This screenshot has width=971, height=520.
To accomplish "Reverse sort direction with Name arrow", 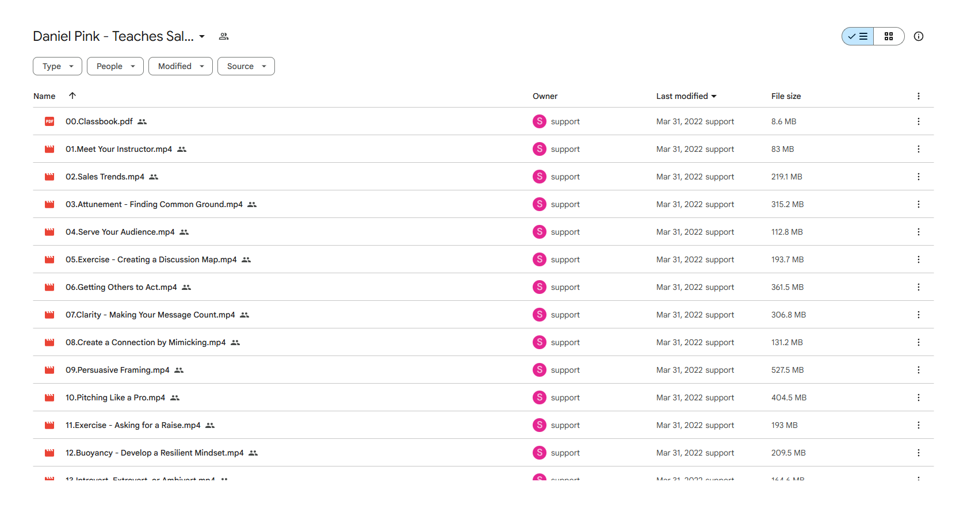I will point(72,95).
